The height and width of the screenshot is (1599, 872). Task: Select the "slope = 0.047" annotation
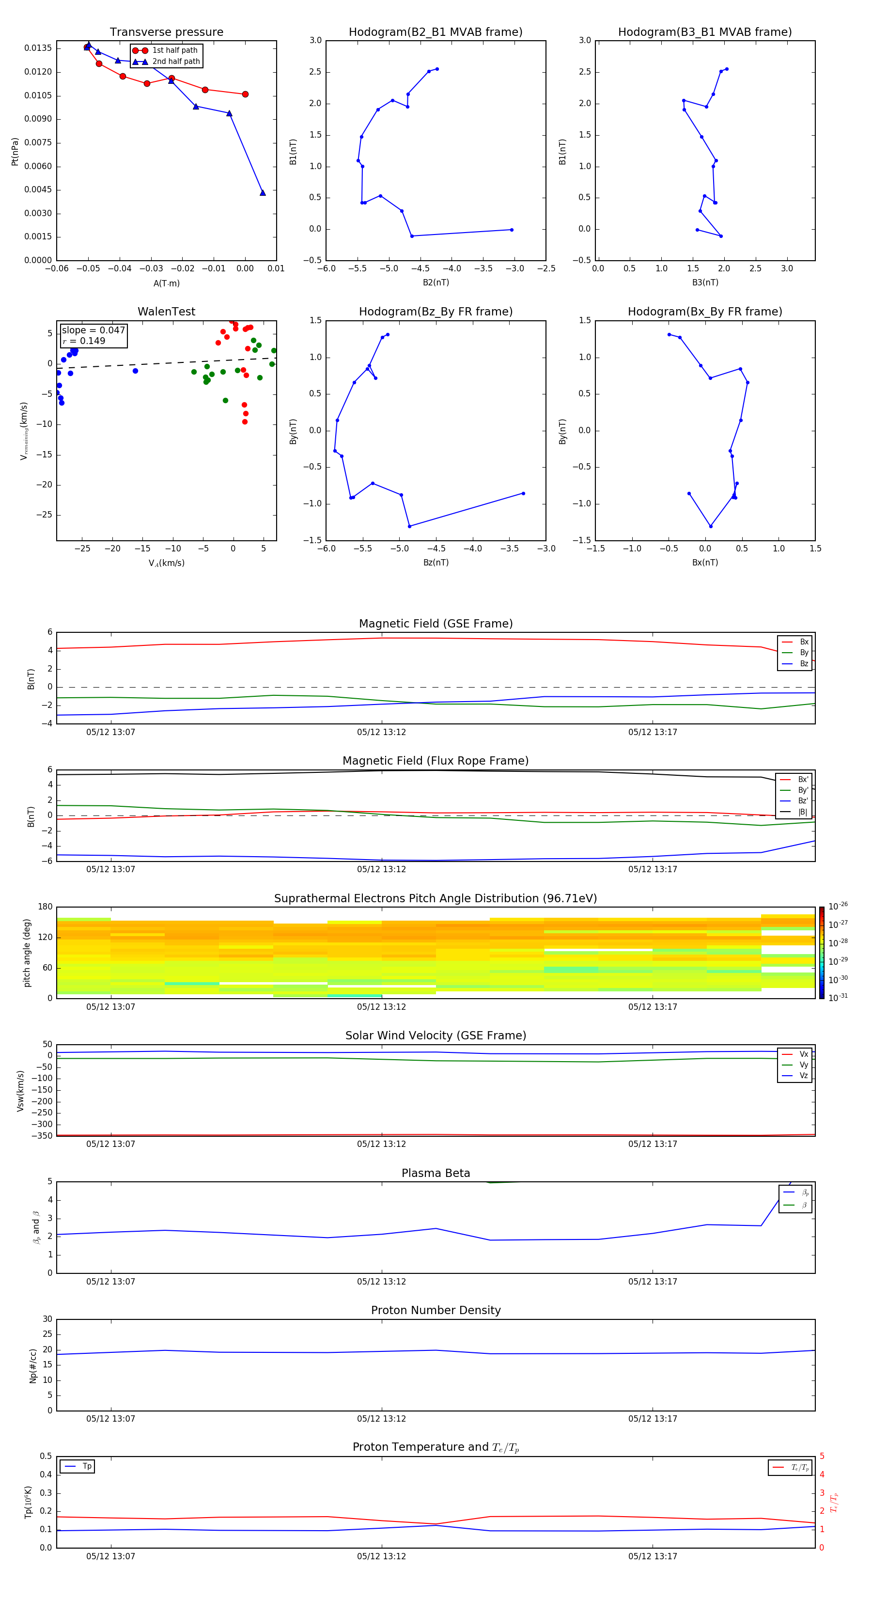pos(93,330)
